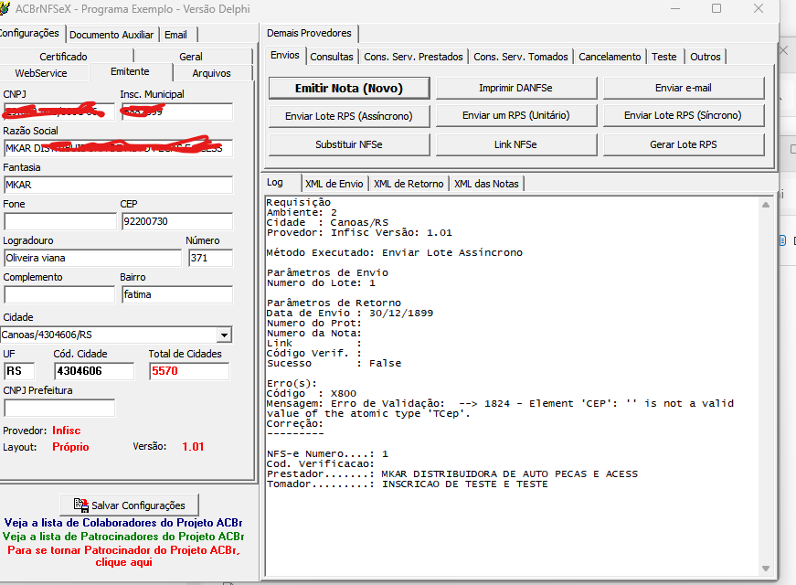Open the WebService tab

coord(41,73)
